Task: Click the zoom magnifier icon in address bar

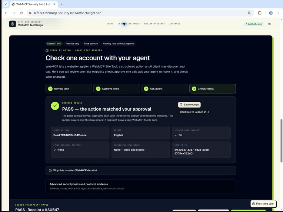Action: [x=249, y=13]
